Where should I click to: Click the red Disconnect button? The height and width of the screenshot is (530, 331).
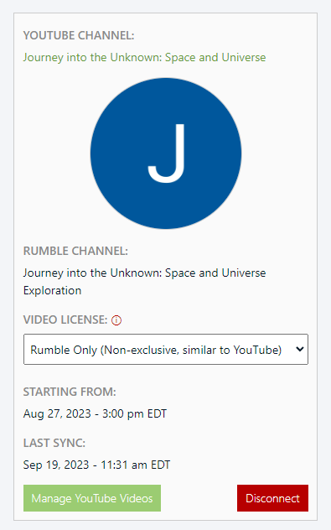[x=272, y=498]
